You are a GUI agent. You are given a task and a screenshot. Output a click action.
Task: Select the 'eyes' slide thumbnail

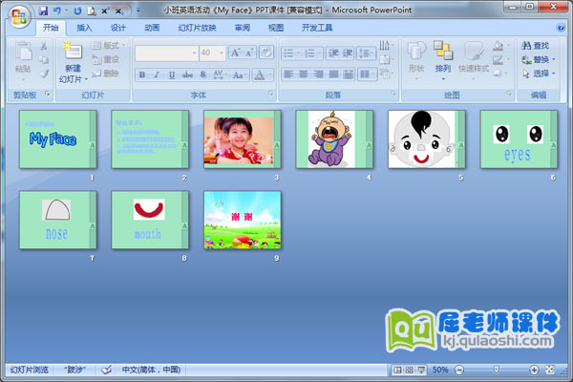(x=517, y=139)
